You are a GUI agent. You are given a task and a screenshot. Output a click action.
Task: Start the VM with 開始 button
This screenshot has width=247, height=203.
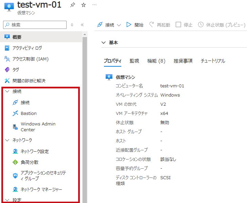[x=135, y=25]
